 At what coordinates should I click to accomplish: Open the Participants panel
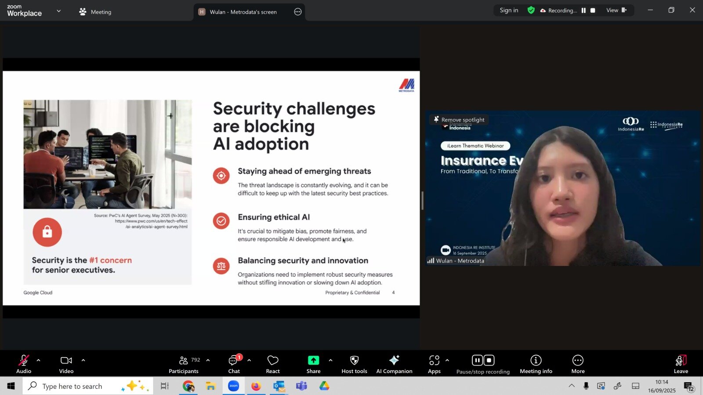(184, 364)
